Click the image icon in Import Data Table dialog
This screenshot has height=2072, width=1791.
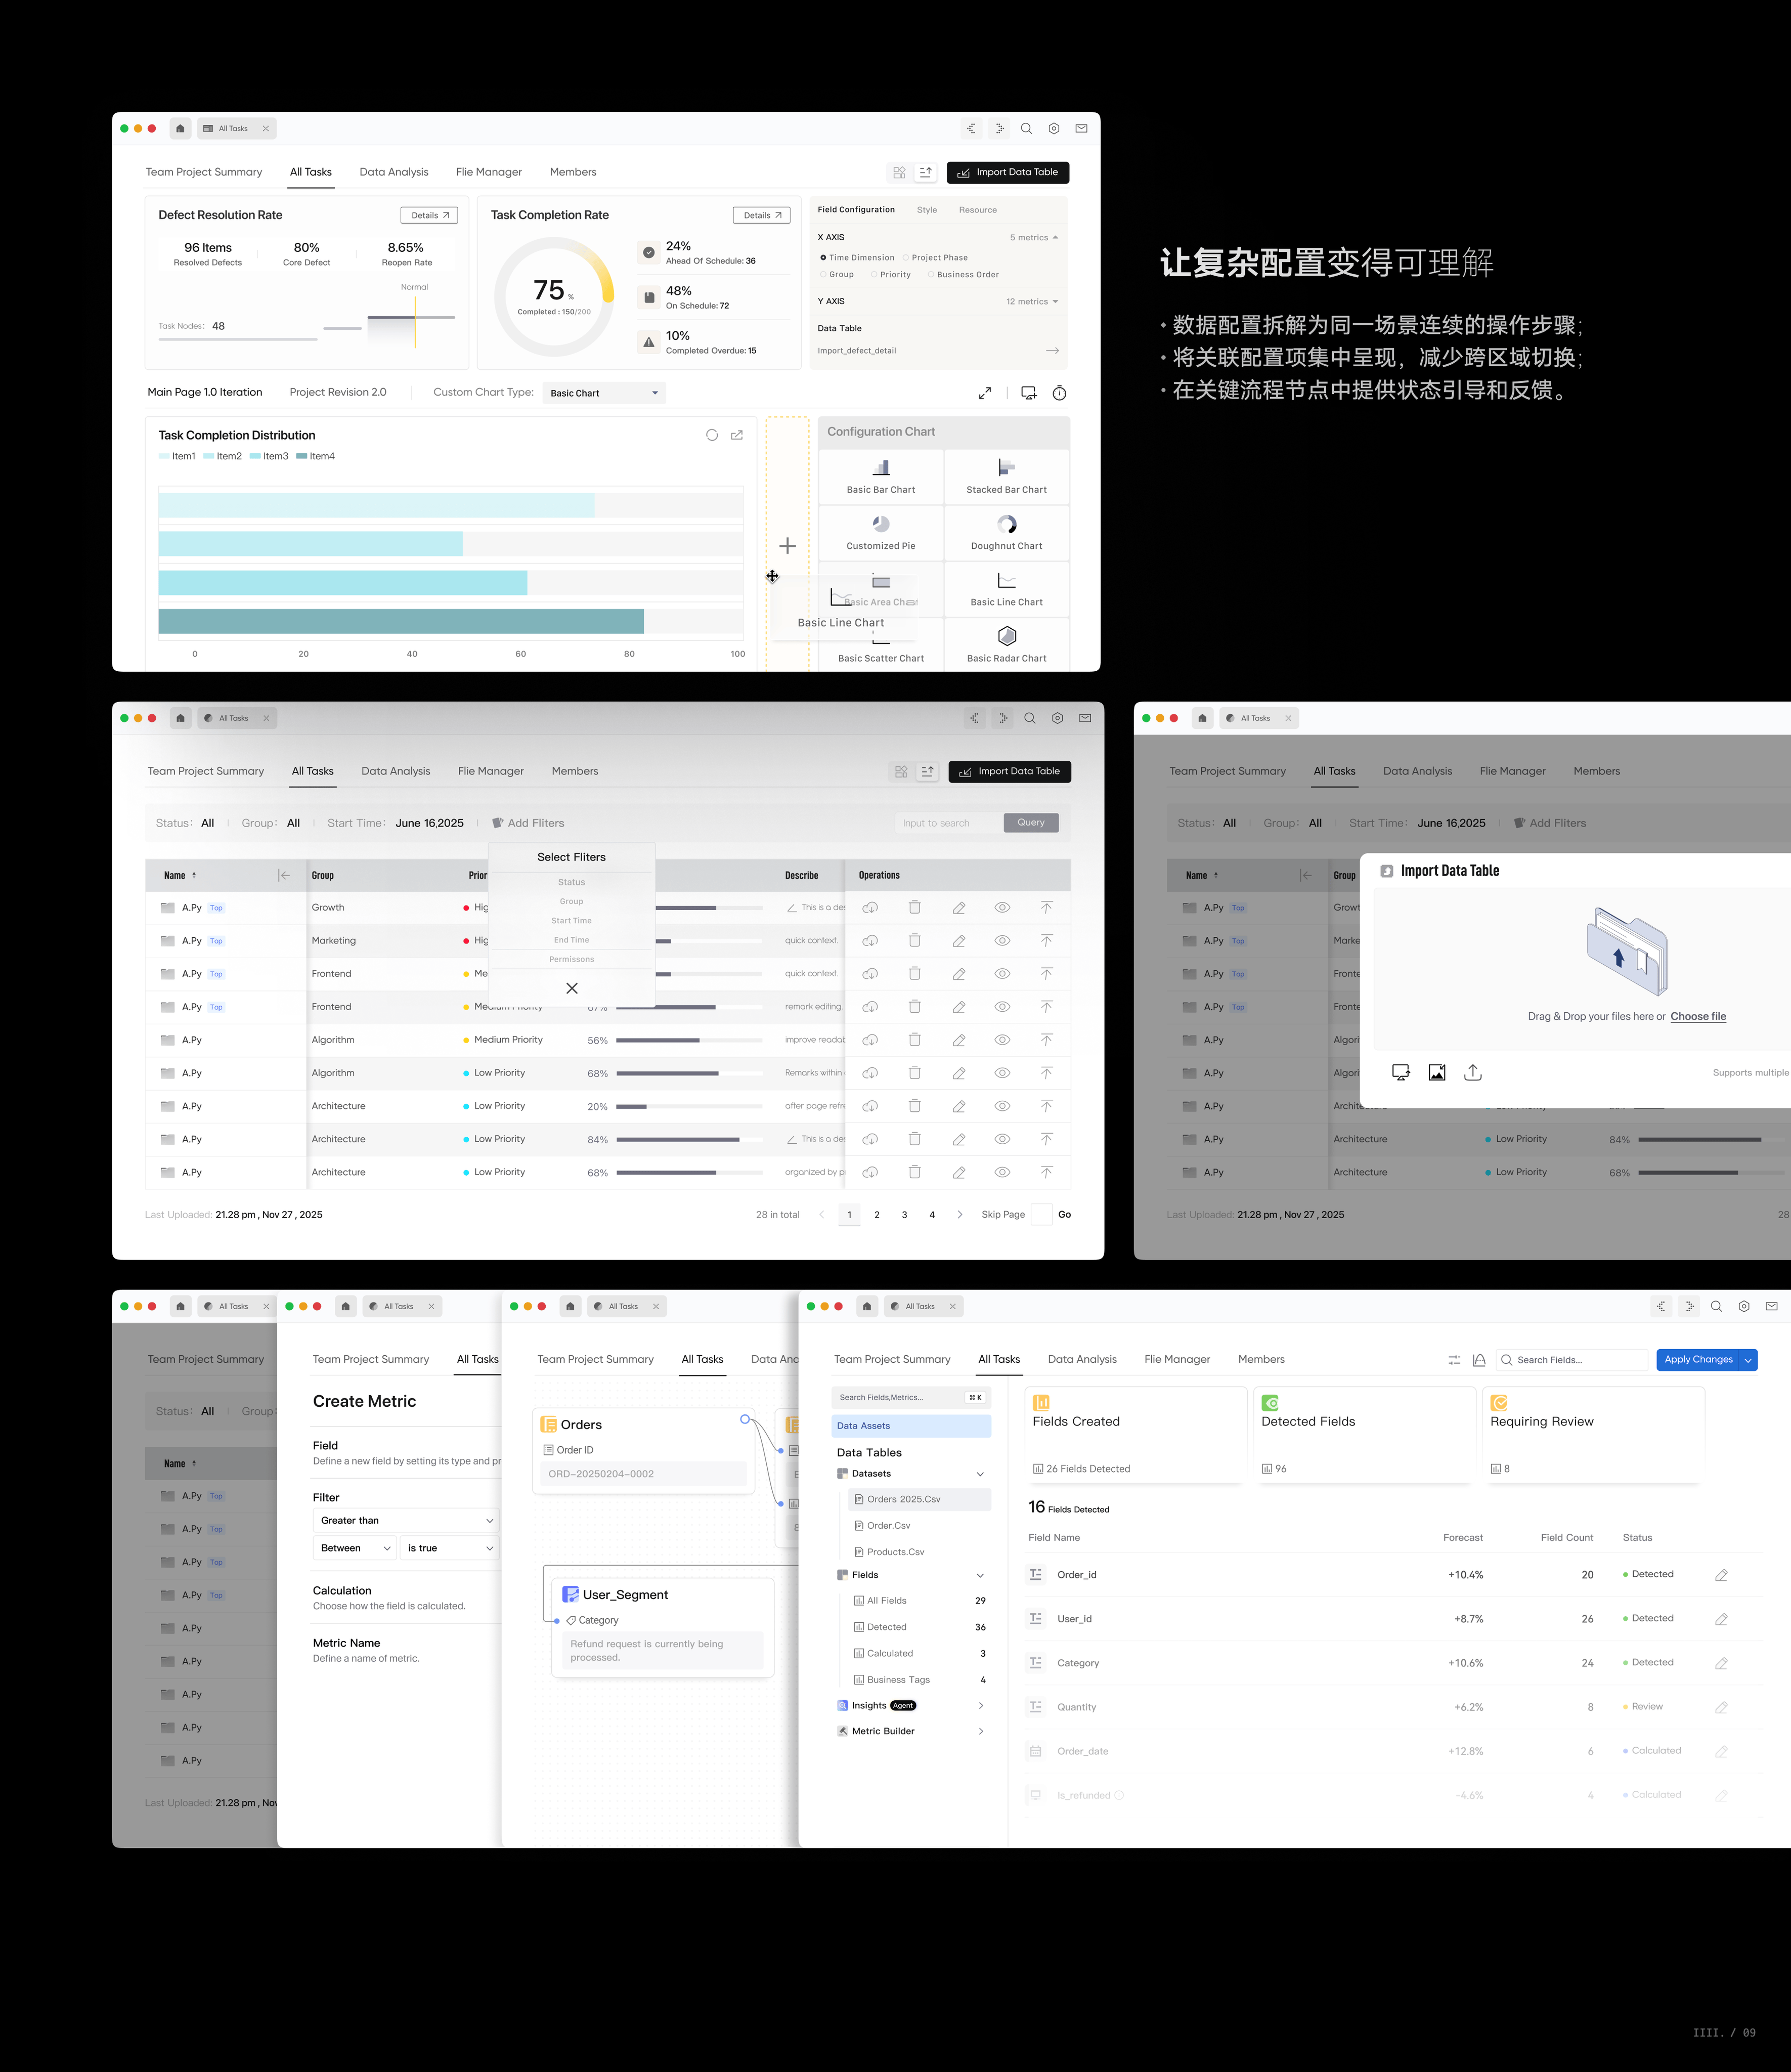click(1437, 1072)
